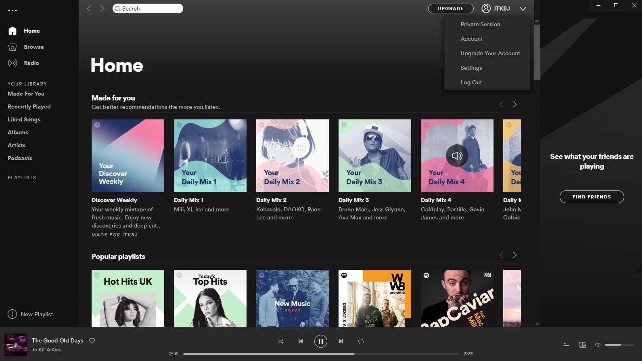Click the song progress bar
Viewport: 642px width, 361px height.
[321, 354]
